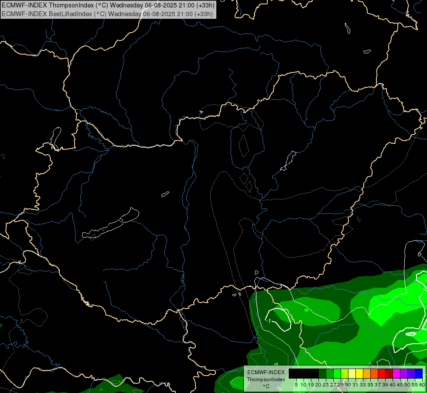Click the legend tick value 60

point(422,385)
